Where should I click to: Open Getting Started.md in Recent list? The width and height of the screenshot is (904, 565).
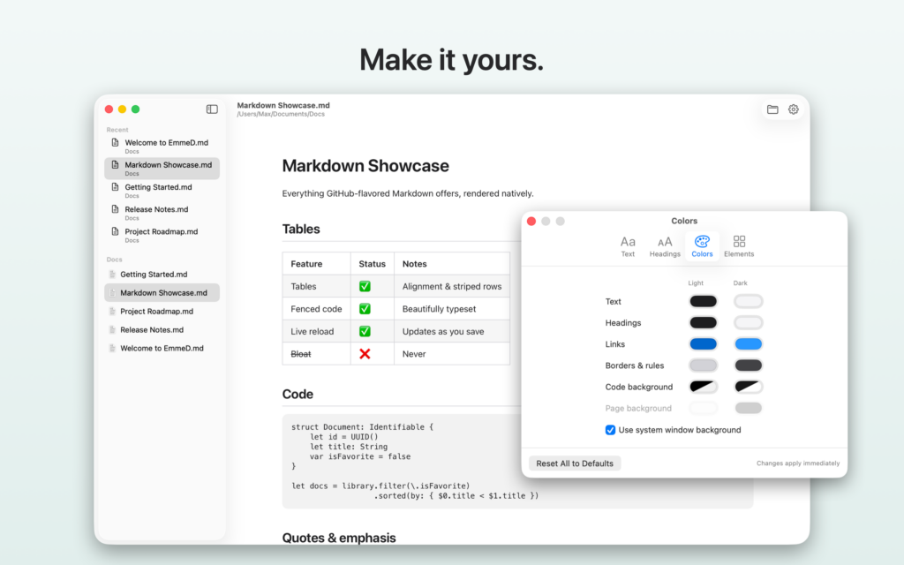point(162,191)
